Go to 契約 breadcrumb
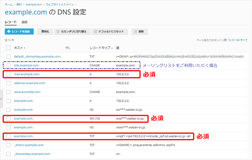 click(x=19, y=4)
